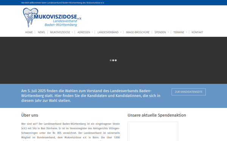Click 'Unsere aktuelle Spendenaktion' heading
This screenshot has height=141, width=227.
click(x=157, y=115)
